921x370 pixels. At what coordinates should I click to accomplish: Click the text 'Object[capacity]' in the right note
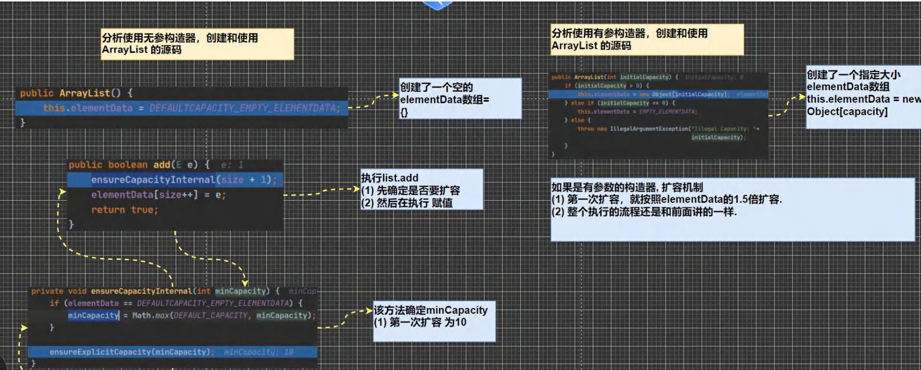847,112
